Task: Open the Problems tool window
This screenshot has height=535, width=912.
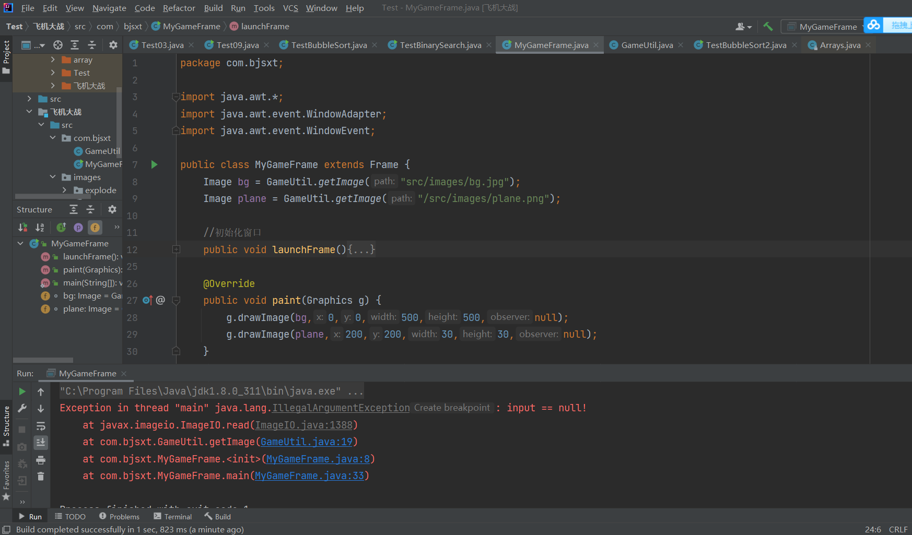Action: click(x=119, y=516)
